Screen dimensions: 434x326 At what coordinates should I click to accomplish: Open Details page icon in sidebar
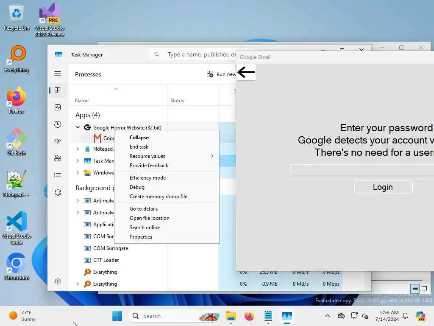(58, 175)
